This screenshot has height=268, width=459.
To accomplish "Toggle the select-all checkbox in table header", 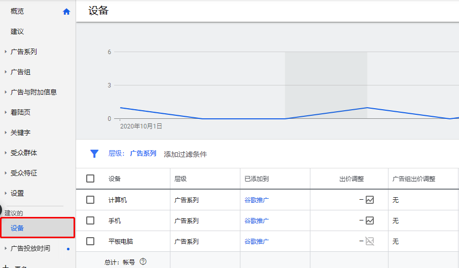I will 90,178.
